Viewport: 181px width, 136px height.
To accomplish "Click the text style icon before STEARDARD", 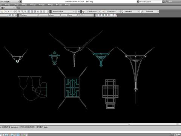I will coord(83,12).
